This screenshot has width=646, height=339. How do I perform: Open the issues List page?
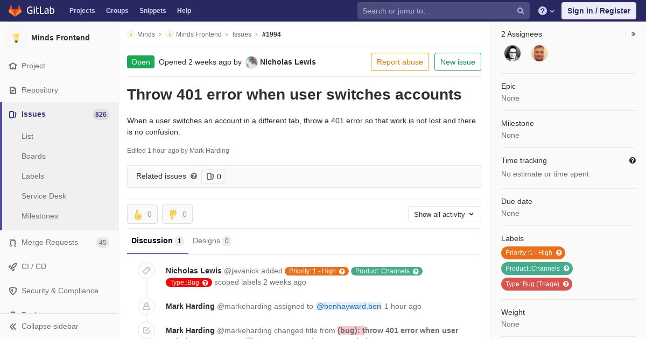click(27, 136)
